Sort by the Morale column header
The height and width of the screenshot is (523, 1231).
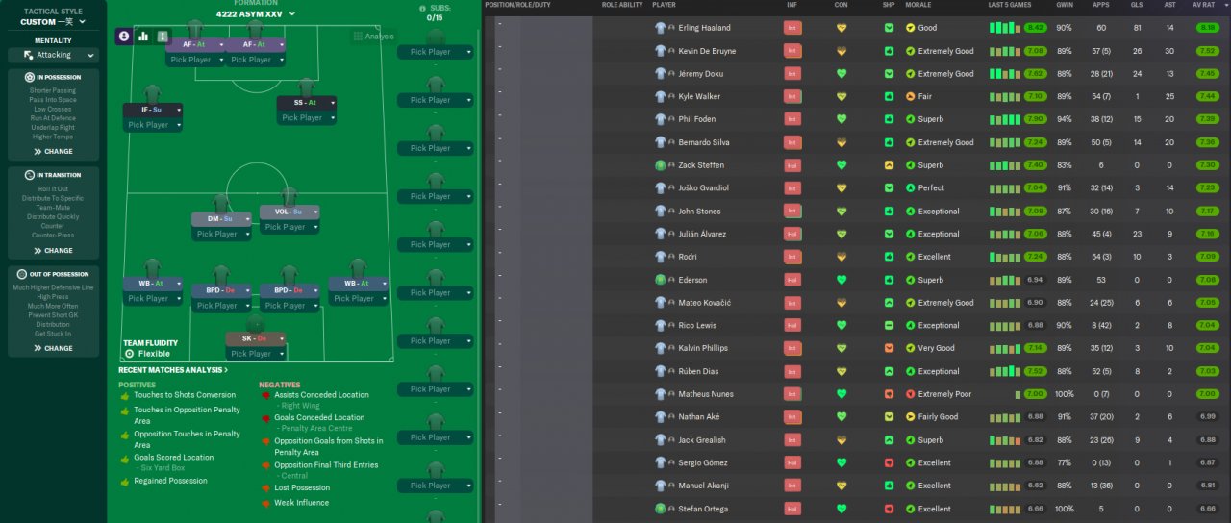(918, 5)
